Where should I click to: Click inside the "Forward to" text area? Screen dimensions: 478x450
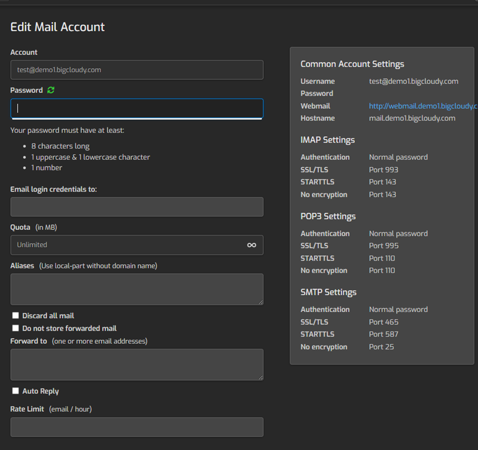pos(136,364)
